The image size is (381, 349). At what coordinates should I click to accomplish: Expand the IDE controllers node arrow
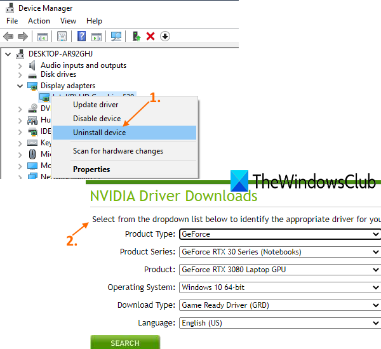coord(20,132)
